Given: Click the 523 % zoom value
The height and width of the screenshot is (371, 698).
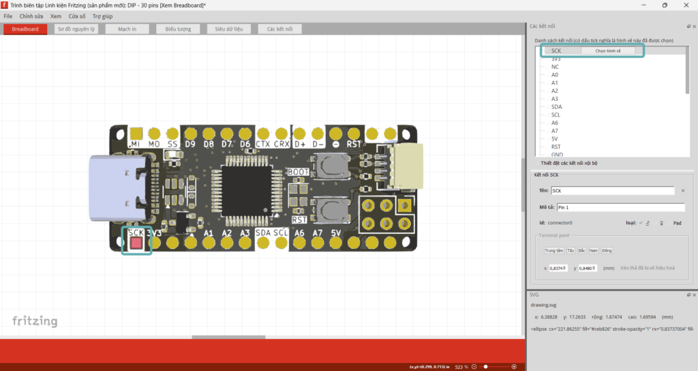Looking at the screenshot, I should pyautogui.click(x=461, y=367).
